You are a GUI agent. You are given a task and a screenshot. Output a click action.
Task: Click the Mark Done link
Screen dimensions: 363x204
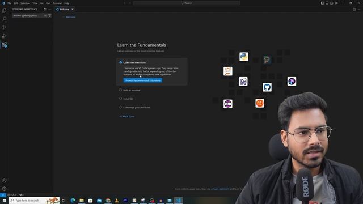click(x=127, y=117)
